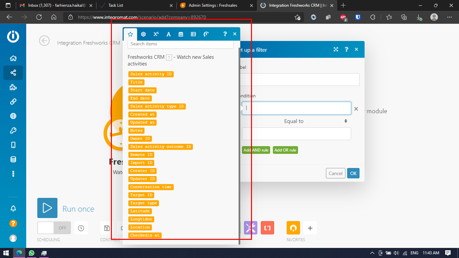The image size is (459, 258).
Task: Pick the Target ID item
Action: point(141,195)
